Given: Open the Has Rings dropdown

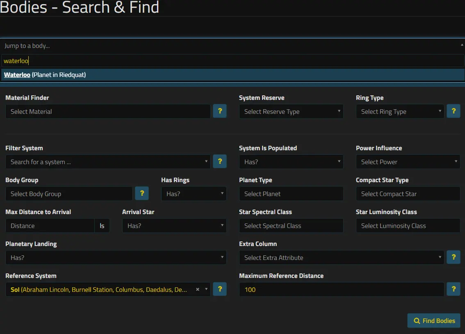Looking at the screenshot, I should [194, 194].
